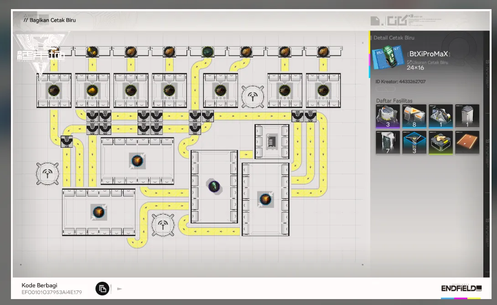Click the Ukuran Cetak Biru label
This screenshot has height=305, width=497.
click(430, 62)
